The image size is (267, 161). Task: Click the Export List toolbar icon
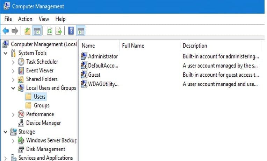coord(58,31)
